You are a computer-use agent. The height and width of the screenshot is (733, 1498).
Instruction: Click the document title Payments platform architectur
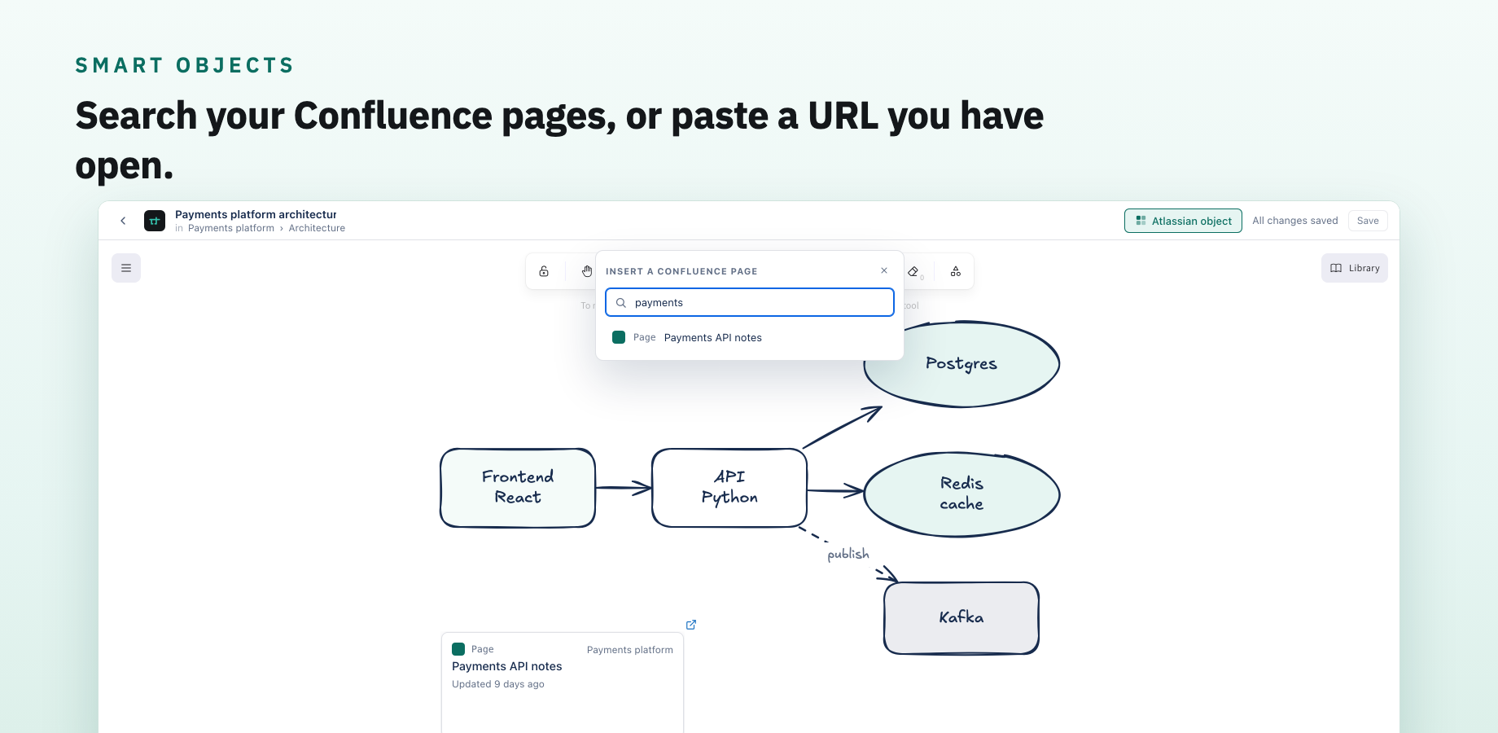(x=256, y=215)
